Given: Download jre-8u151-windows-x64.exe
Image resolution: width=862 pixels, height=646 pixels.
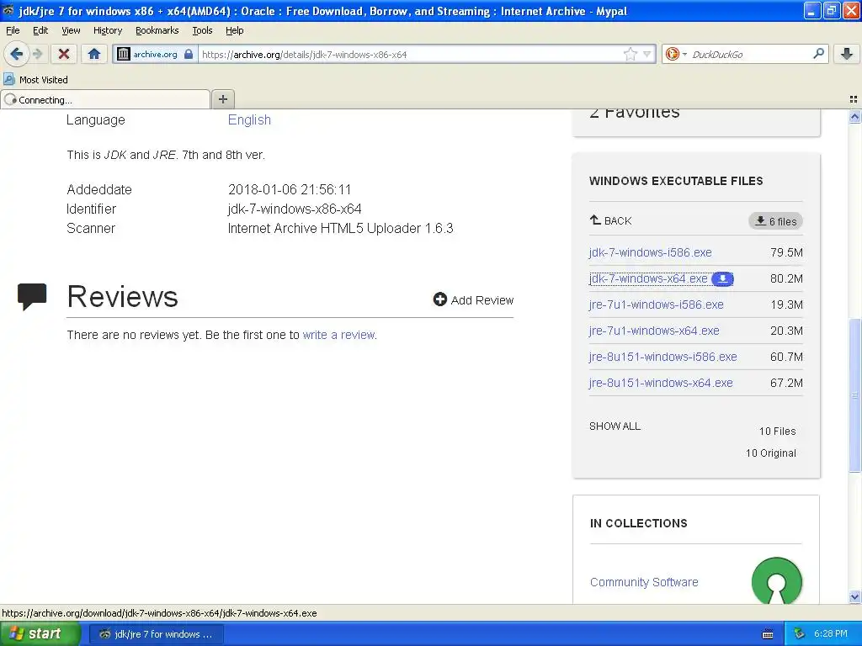Looking at the screenshot, I should pyautogui.click(x=660, y=383).
